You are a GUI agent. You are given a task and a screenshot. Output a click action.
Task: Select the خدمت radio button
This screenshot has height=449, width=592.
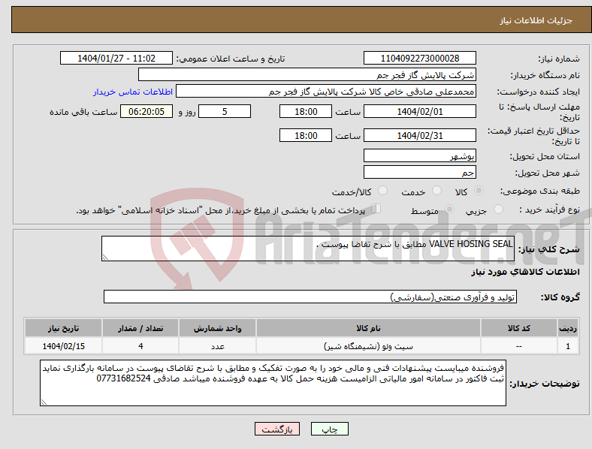tap(436, 191)
